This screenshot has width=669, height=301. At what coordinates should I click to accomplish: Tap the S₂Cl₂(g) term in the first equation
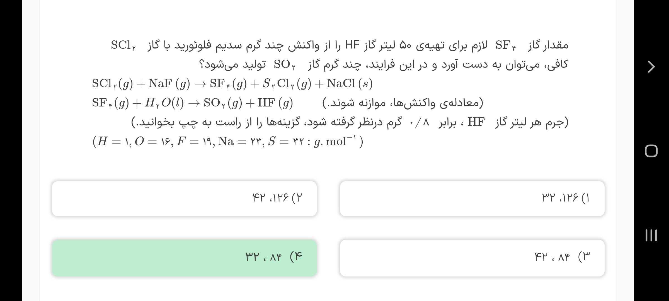[x=287, y=84]
